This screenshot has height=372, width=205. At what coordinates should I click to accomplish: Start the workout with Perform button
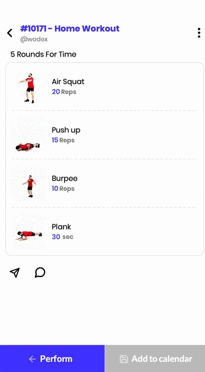point(52,359)
